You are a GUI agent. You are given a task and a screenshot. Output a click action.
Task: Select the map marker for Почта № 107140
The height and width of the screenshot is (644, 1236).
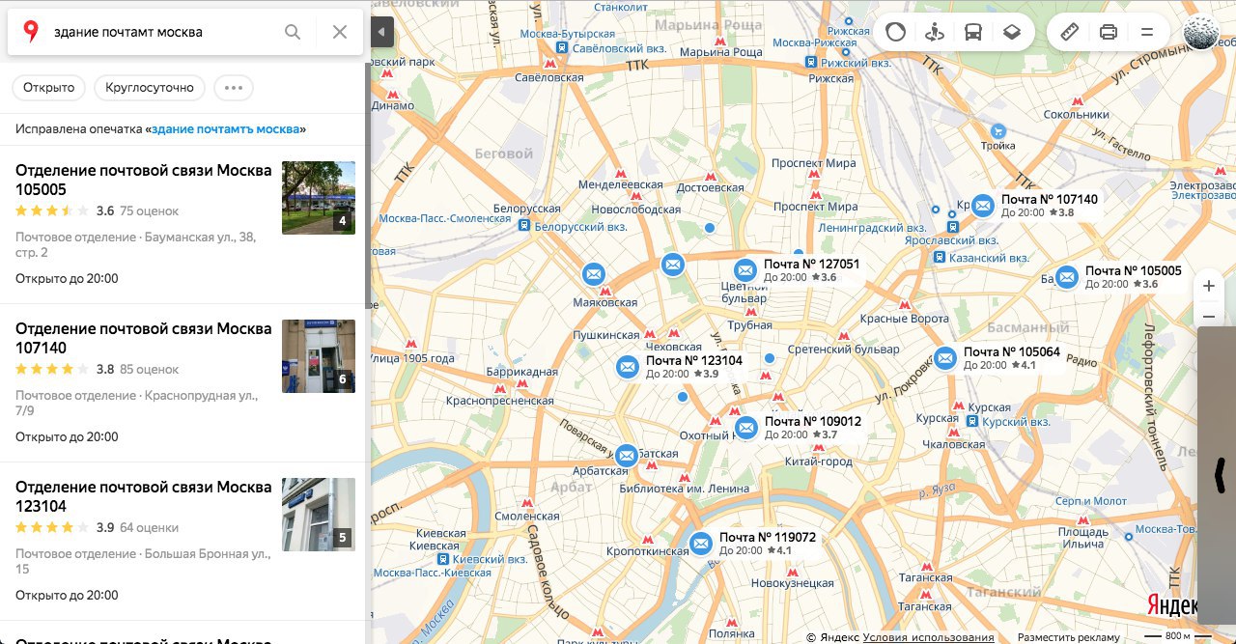[983, 206]
